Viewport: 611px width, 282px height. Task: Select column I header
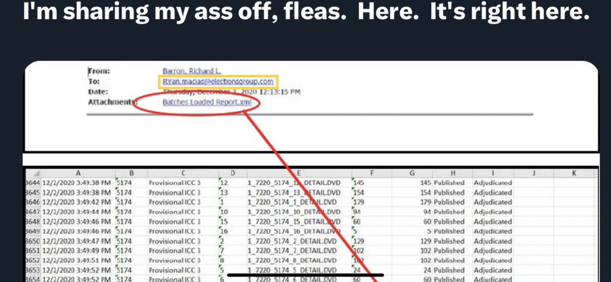496,173
